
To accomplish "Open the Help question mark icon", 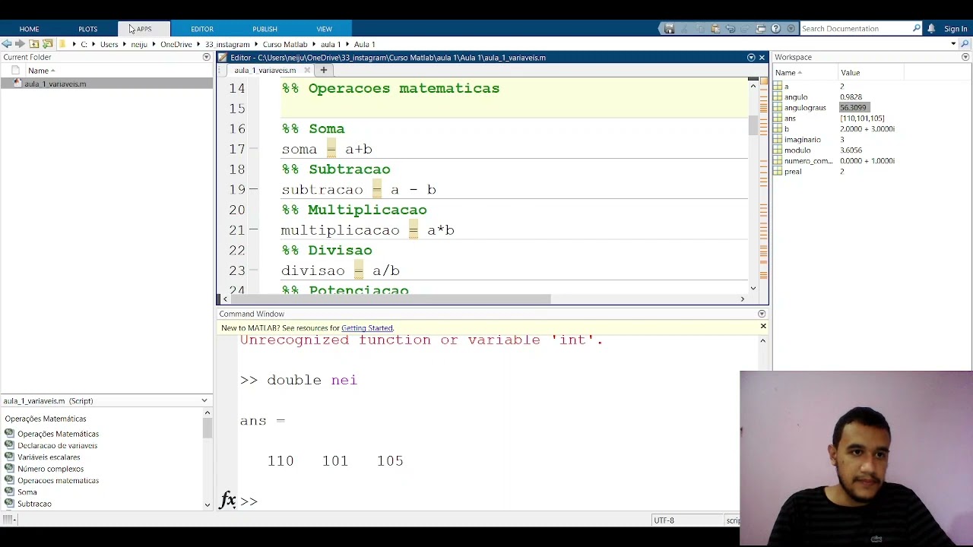I will coord(776,29).
